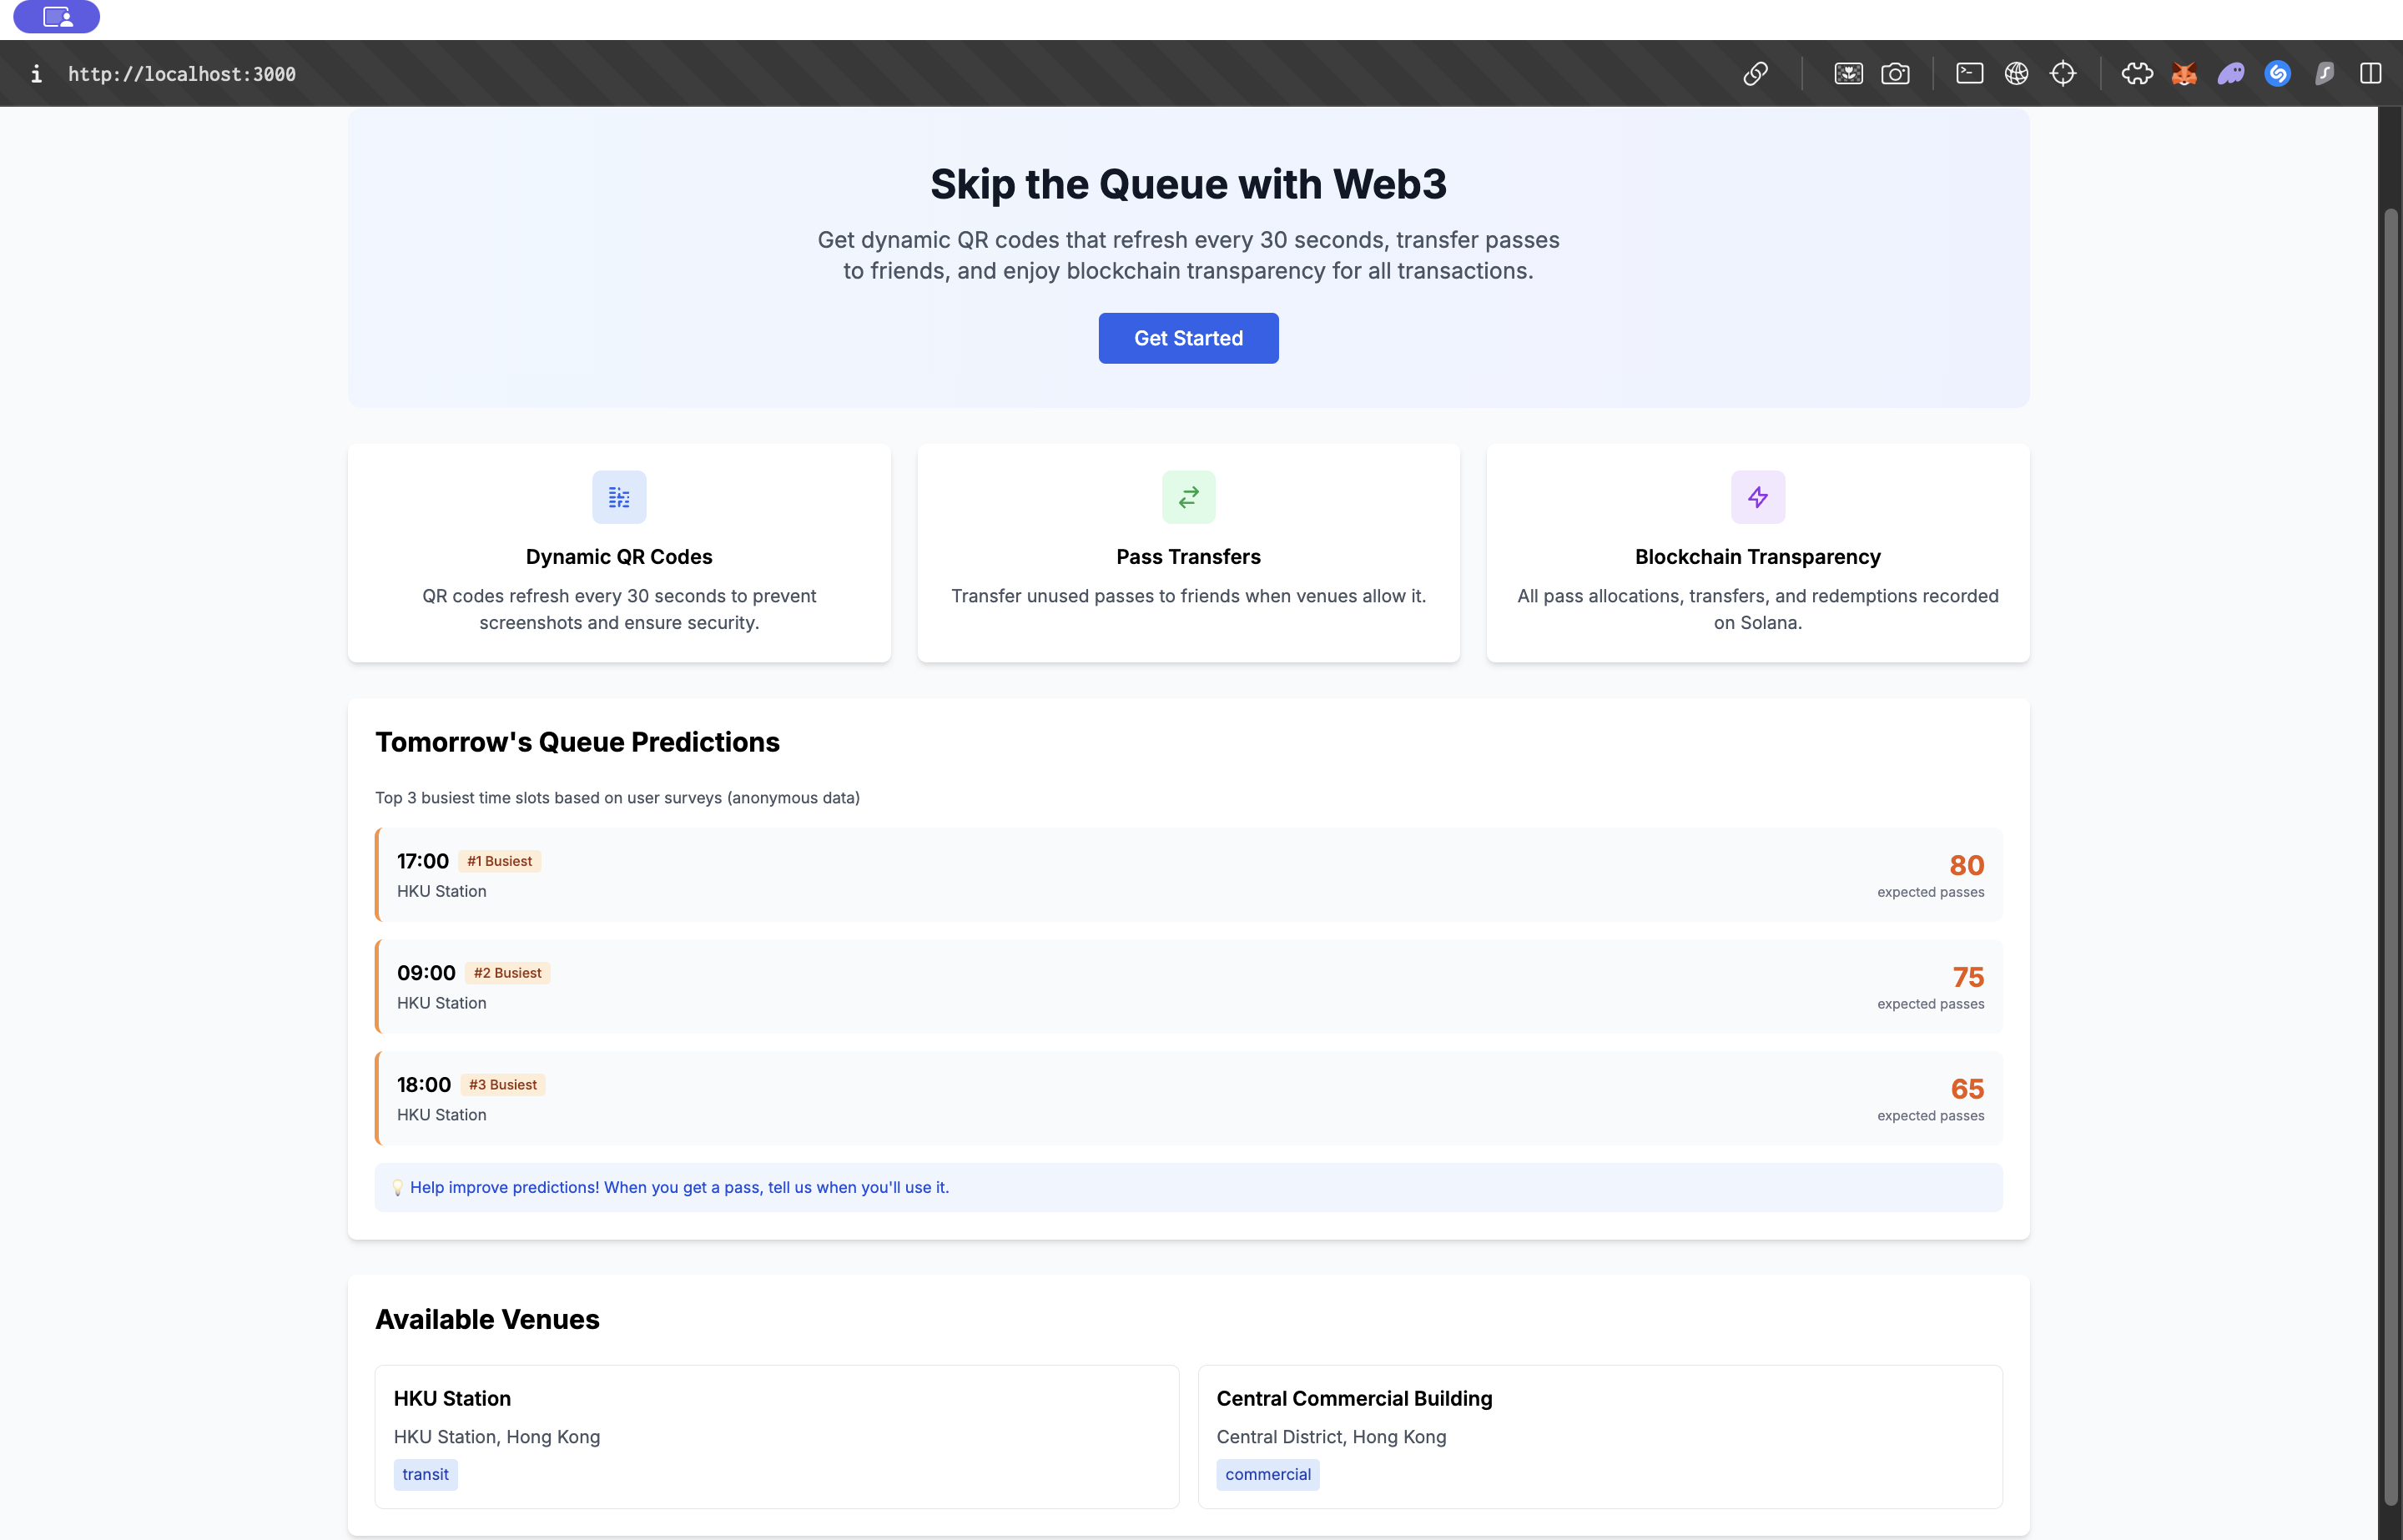2403x1540 pixels.
Task: Click the HKU Station venue card
Action: click(x=776, y=1436)
